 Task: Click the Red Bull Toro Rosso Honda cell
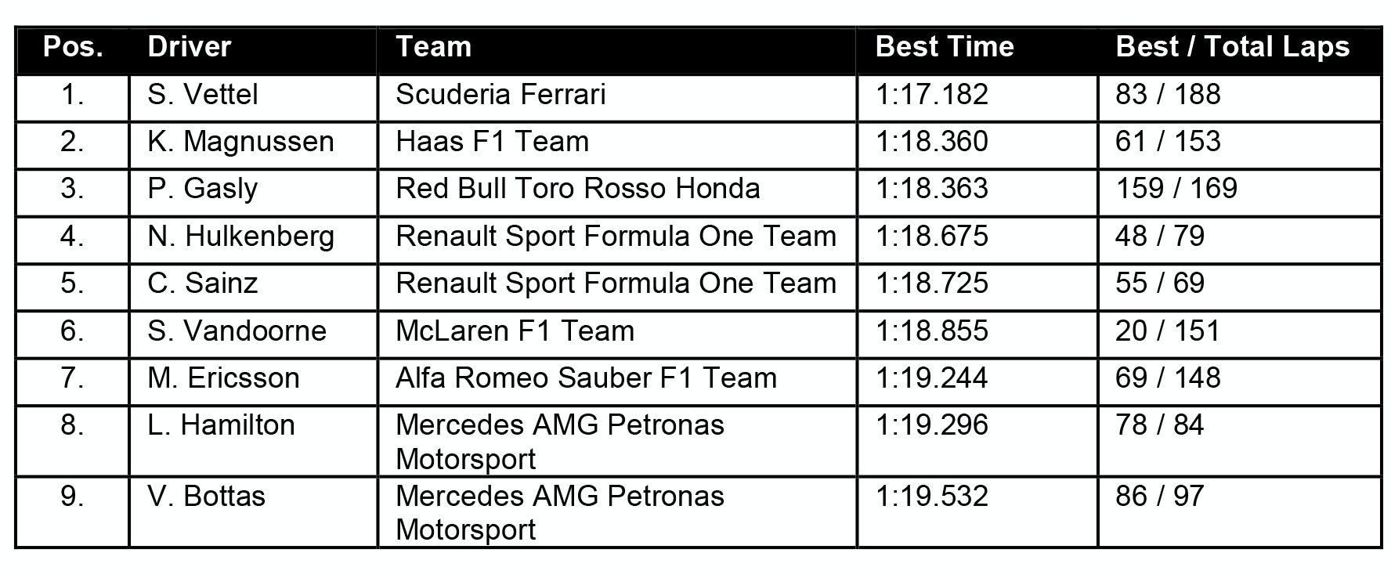pyautogui.click(x=577, y=189)
